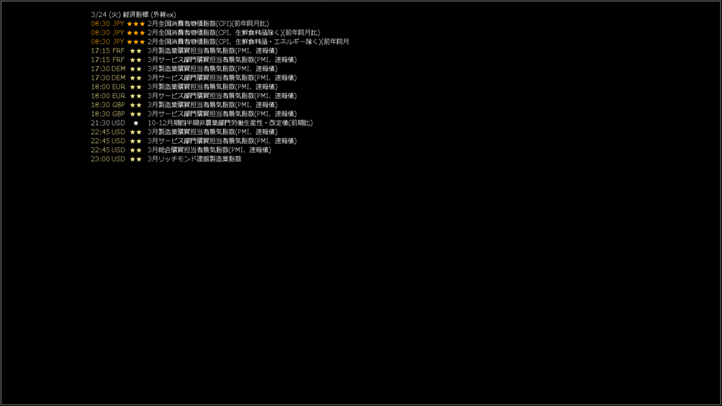Select the single star on the 21:30 USD row
This screenshot has height=406, width=722.
click(136, 123)
